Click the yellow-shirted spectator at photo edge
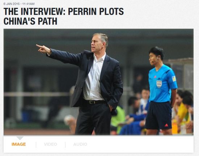The image size is (199, 156). tap(183, 112)
